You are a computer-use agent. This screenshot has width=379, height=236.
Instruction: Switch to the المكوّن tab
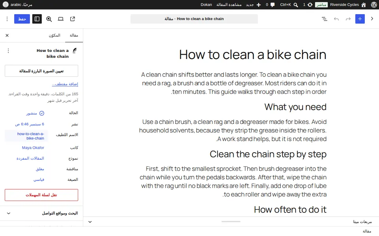coord(54,35)
